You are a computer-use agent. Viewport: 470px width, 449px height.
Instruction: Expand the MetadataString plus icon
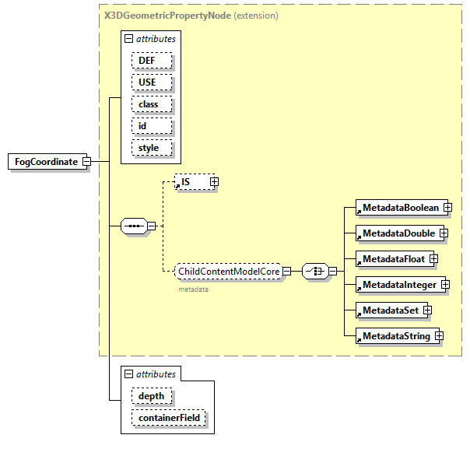[x=439, y=336]
